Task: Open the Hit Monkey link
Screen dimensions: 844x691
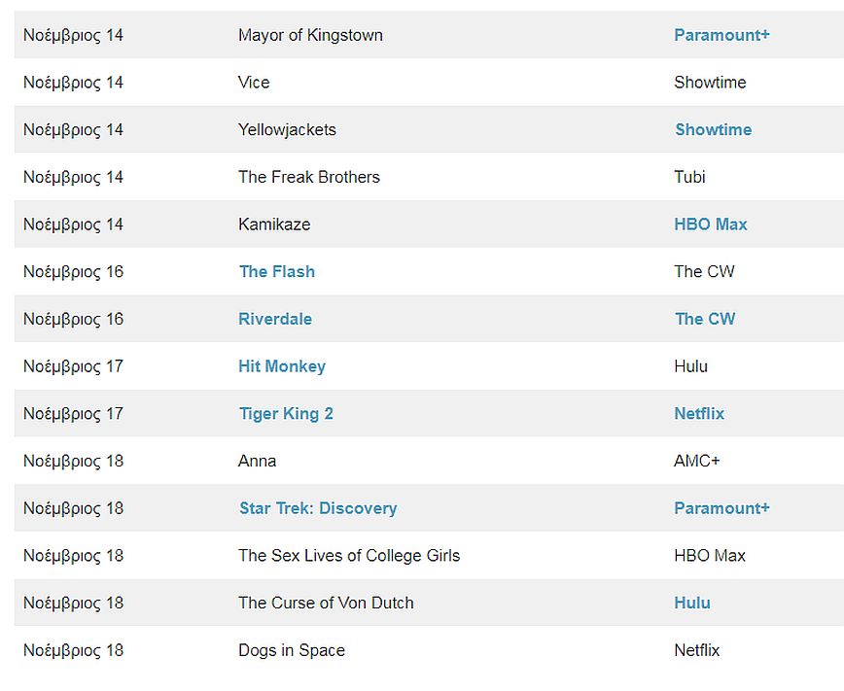Action: pos(282,366)
